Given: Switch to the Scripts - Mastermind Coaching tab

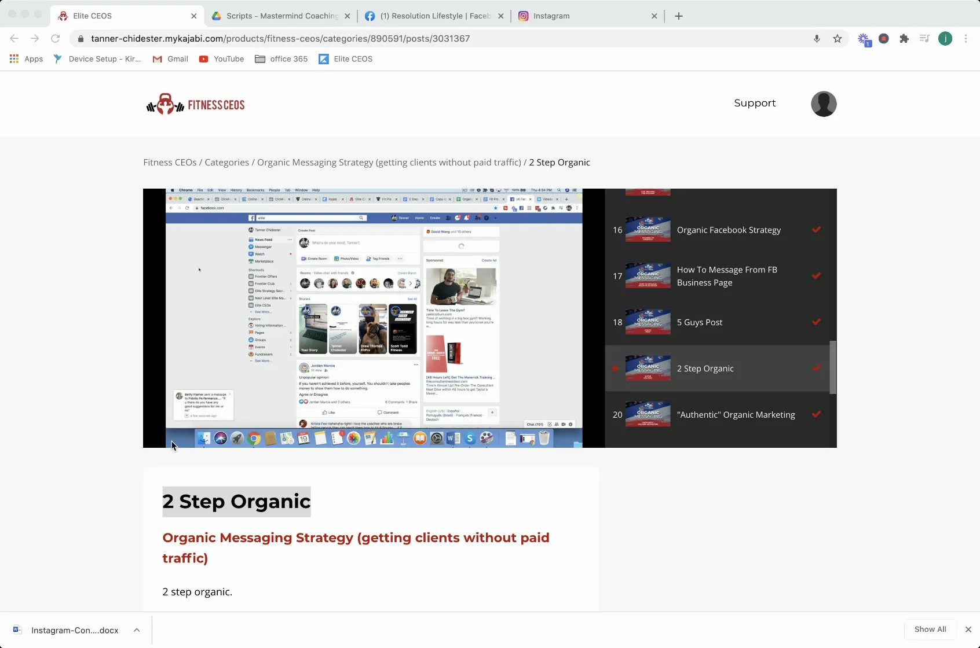Looking at the screenshot, I should tap(282, 16).
